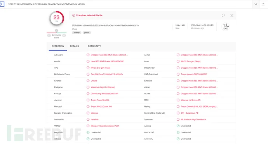Click the alert icon beside Ad-Aware detection
This screenshot has width=268, height=144.
click(88, 55)
